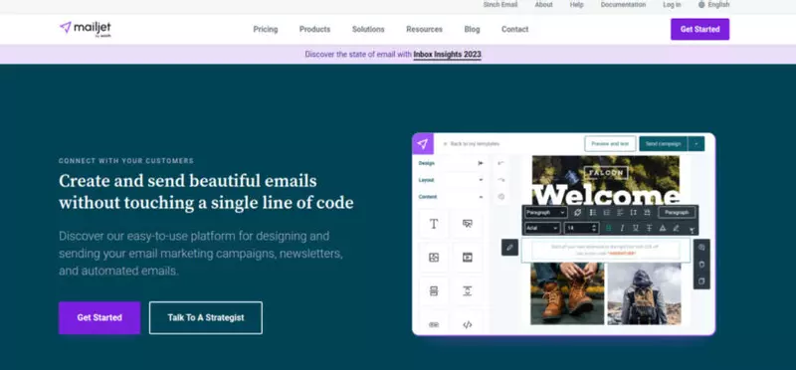The image size is (796, 370).
Task: Select the Text block (T) in editor
Action: click(434, 224)
